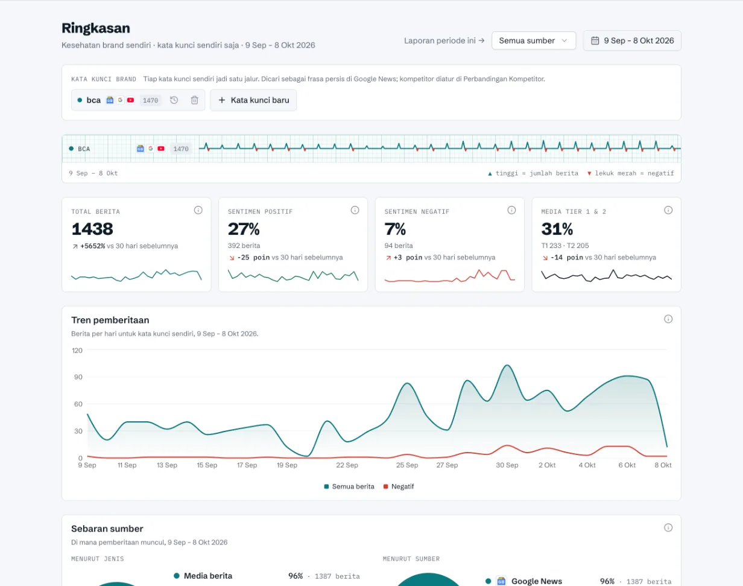Viewport: 743px width, 586px height.
Task: Expand the Semua sumber dropdown
Action: coord(534,40)
